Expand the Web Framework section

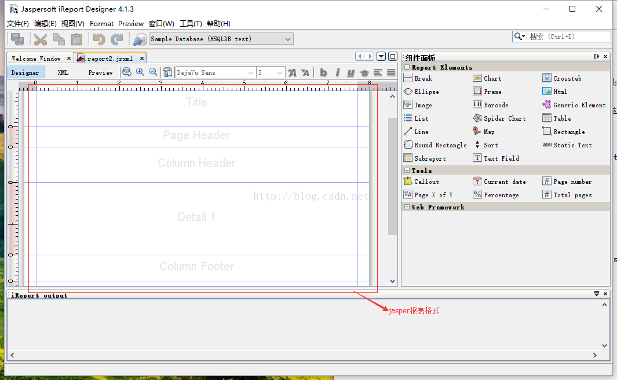(x=407, y=207)
